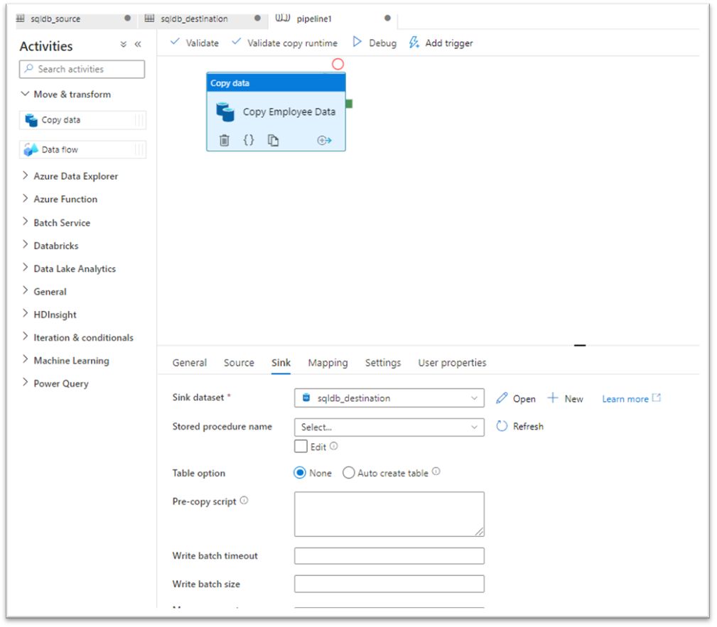Click the Learn more link
The height and width of the screenshot is (627, 717).
click(625, 398)
